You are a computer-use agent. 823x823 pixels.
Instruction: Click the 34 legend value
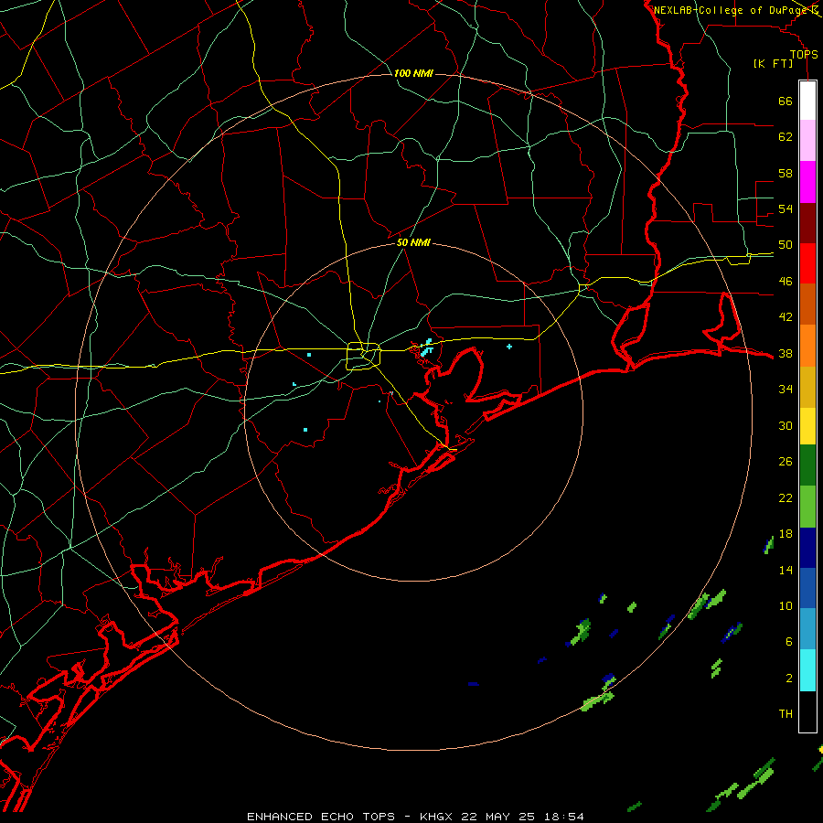[786, 390]
